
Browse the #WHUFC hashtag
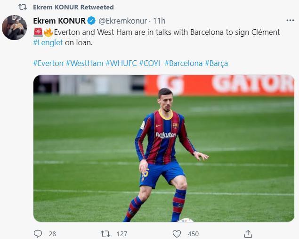point(121,63)
